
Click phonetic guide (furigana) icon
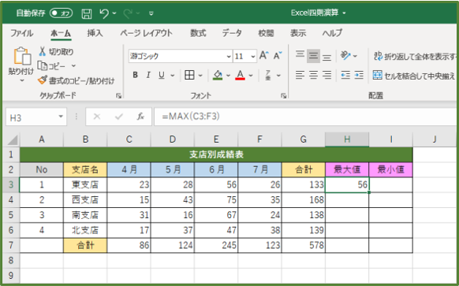tap(268, 75)
